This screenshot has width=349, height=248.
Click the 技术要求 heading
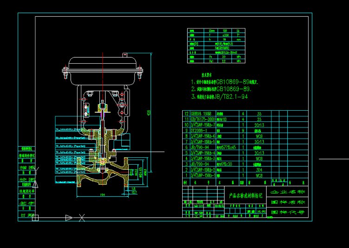point(207,75)
